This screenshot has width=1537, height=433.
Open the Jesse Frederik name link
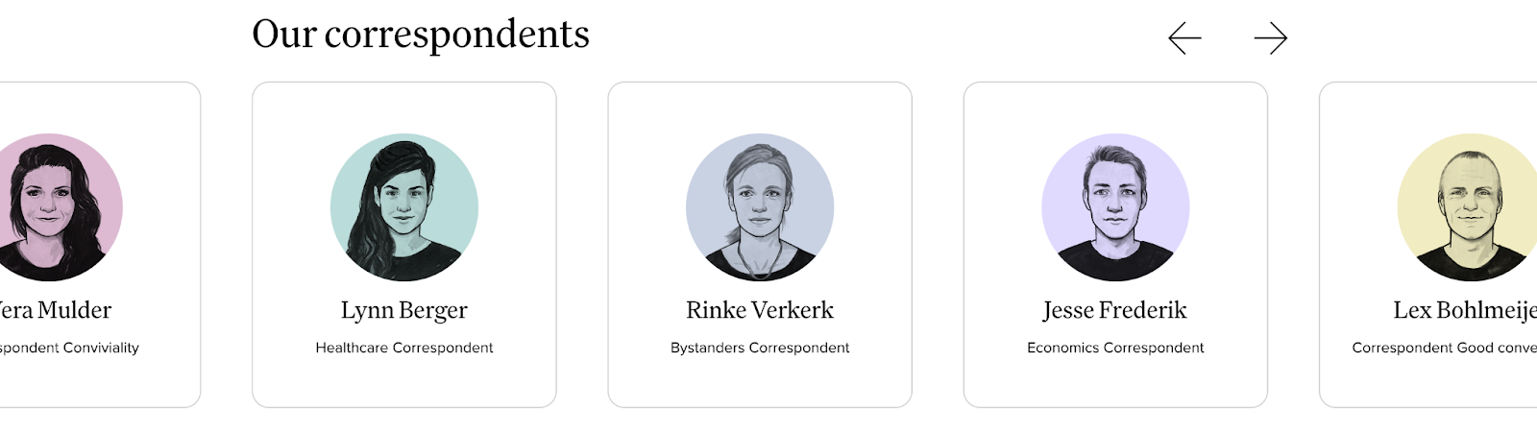click(x=1115, y=310)
